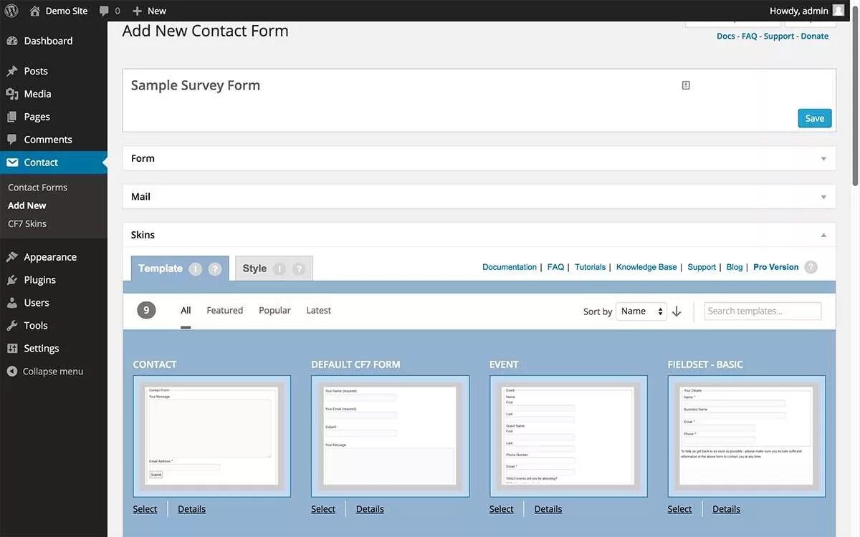This screenshot has width=860, height=537.
Task: Click Howdy, admin account menu
Action: [x=807, y=11]
